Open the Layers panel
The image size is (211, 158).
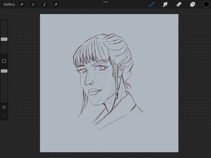click(193, 4)
